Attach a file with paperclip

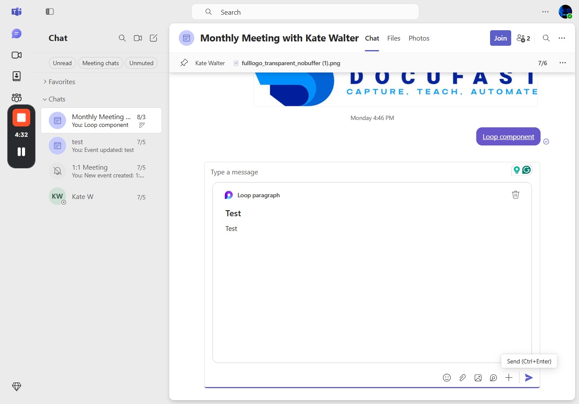(462, 378)
